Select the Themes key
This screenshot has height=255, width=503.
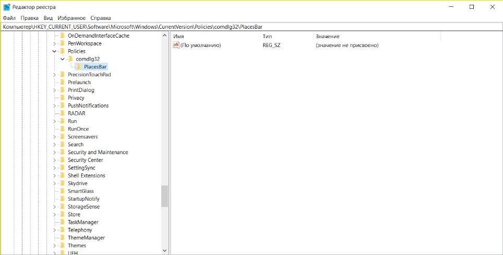(x=77, y=246)
